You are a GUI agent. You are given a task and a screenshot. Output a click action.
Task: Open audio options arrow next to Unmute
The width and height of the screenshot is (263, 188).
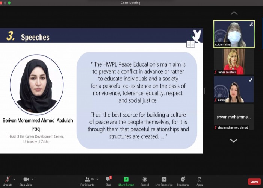tap(14, 179)
